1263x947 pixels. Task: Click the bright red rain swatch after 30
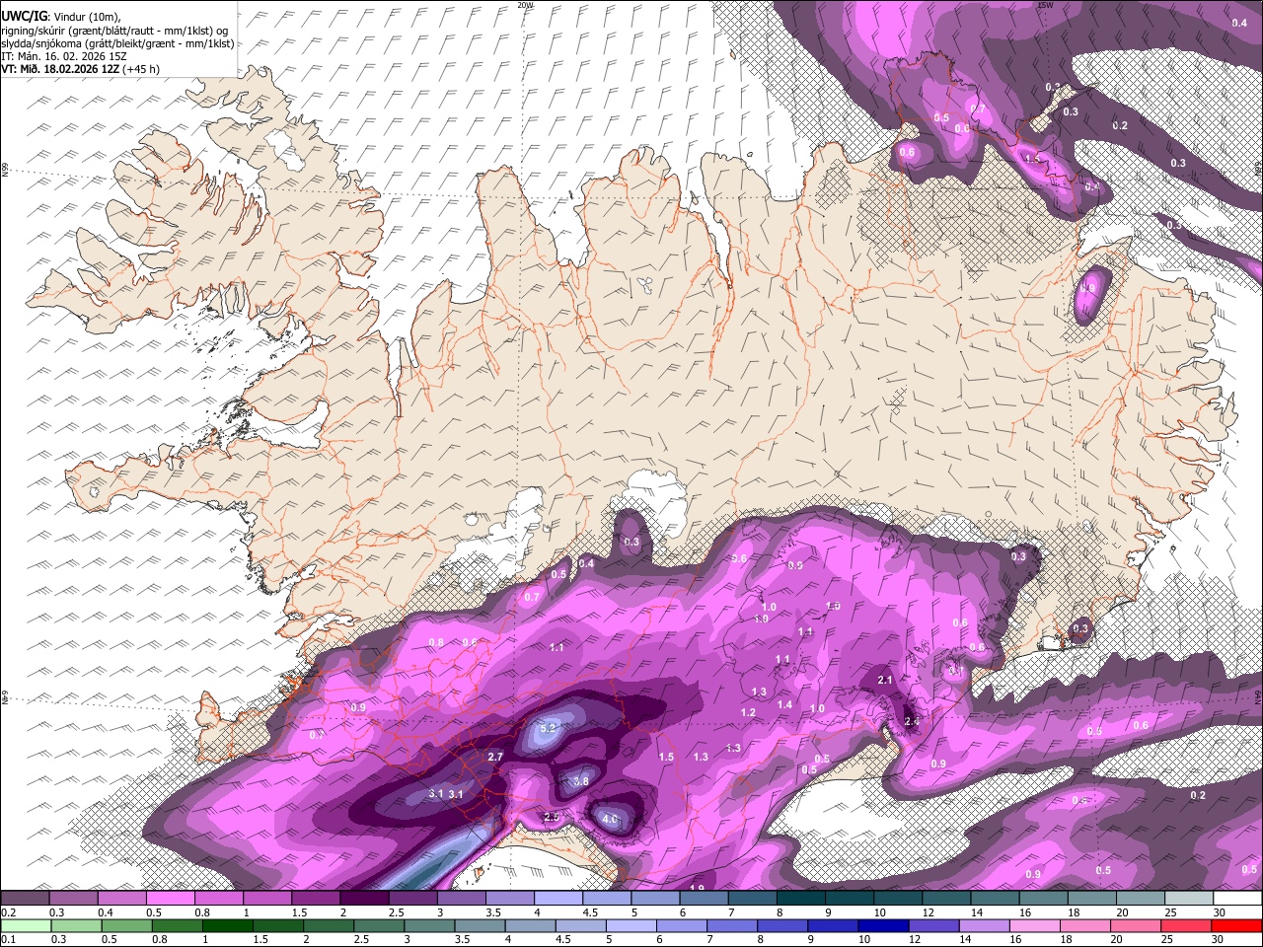(1237, 925)
